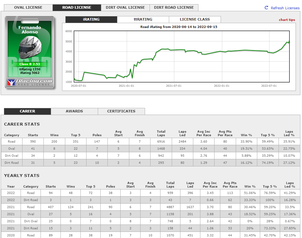302x238 pixels.
Task: Click the 351 Top 5 value for Road
Action: (76, 142)
